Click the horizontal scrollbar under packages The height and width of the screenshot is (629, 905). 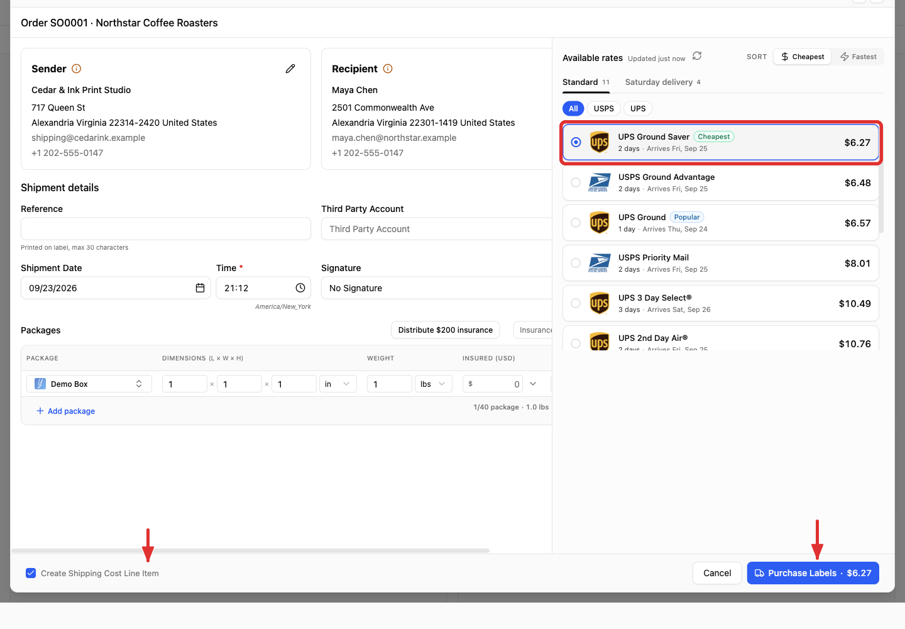click(251, 551)
